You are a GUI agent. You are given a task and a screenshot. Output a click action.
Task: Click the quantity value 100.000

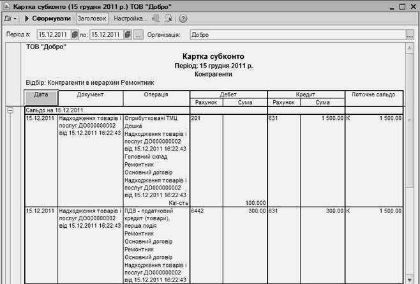[255, 203]
